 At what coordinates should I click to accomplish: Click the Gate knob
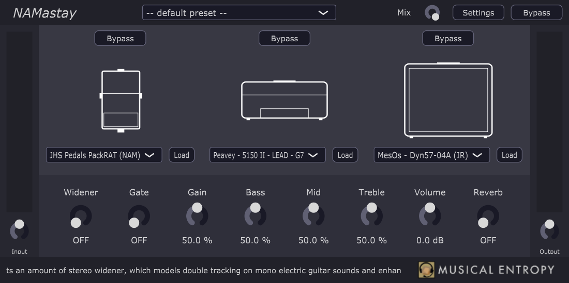pos(139,216)
